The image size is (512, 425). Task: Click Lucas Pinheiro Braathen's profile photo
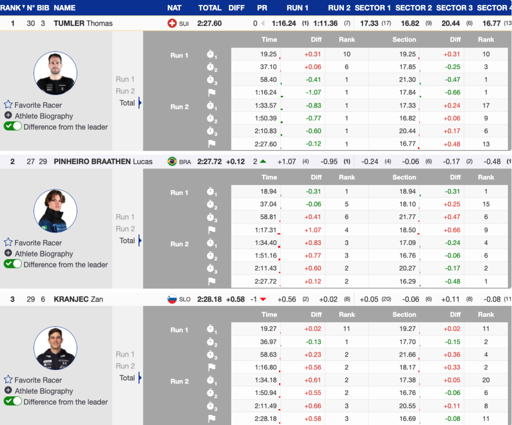pyautogui.click(x=55, y=210)
